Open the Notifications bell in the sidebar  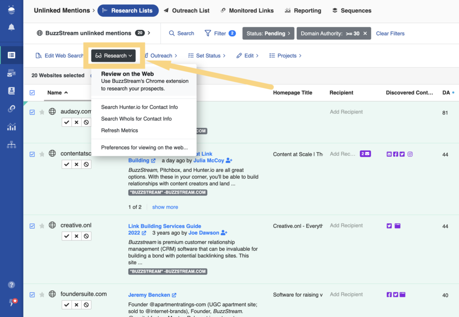coord(11,27)
